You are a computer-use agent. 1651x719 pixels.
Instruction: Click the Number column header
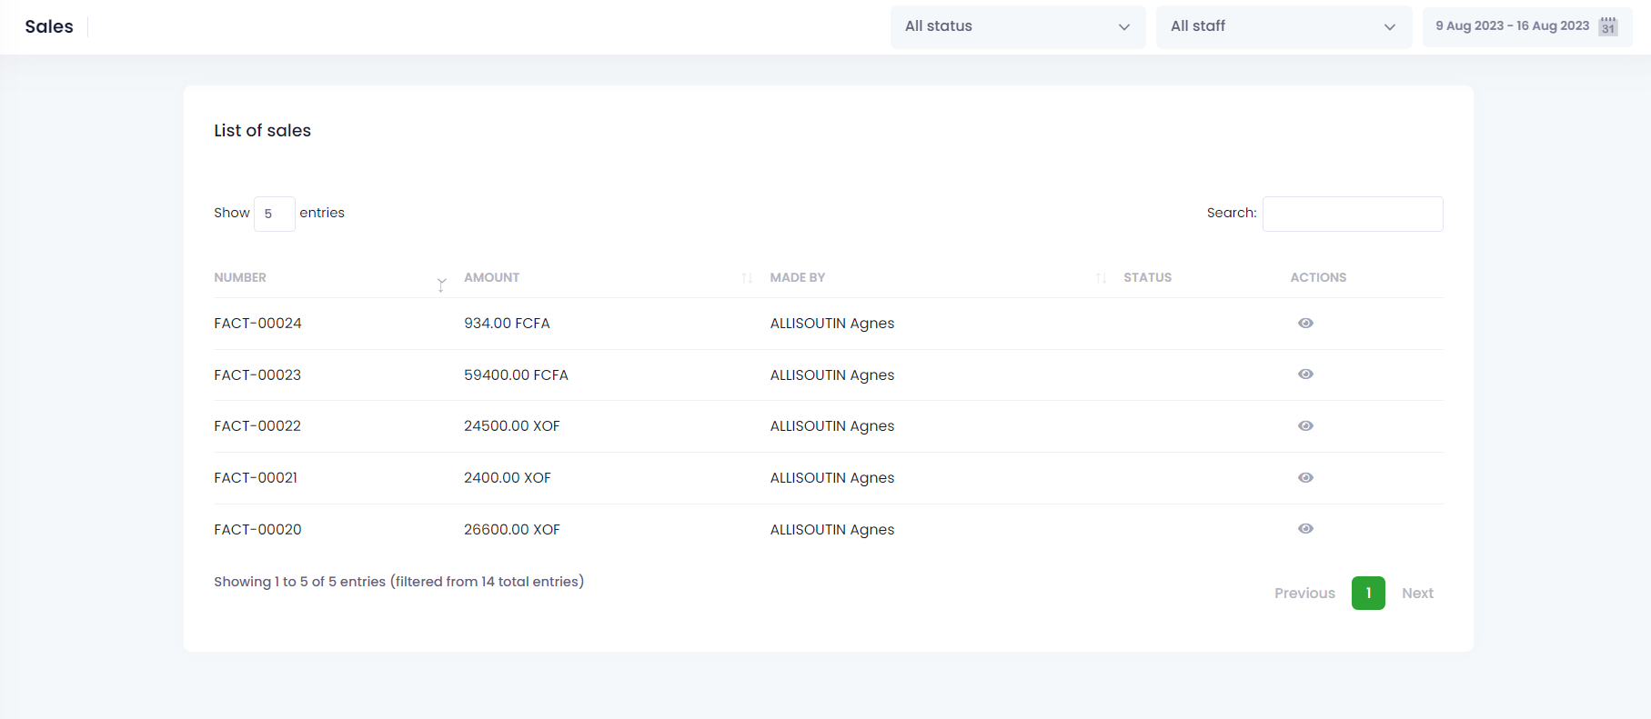[240, 278]
